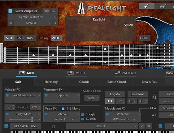
Task: Click the HOLD button
Action: coord(144,38)
